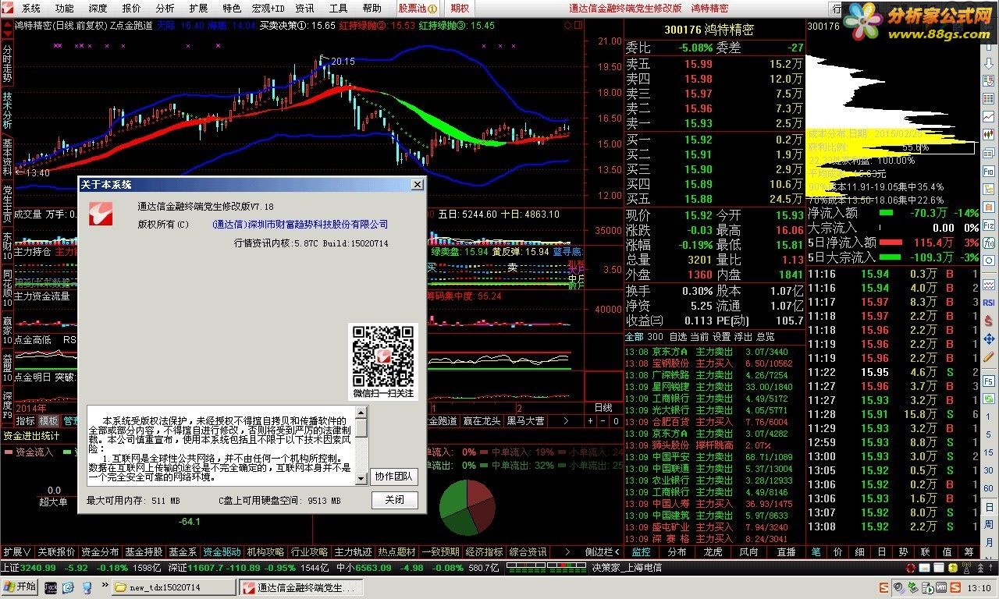The image size is (999, 599).
Task: Select the 筹 chip-distribution tab
Action: click(x=969, y=552)
